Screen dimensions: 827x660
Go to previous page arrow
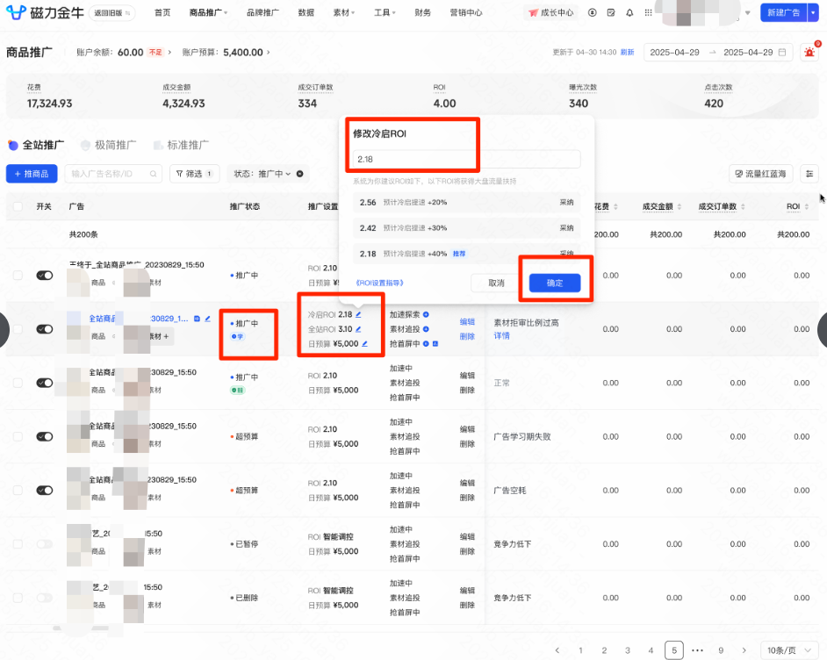(557, 650)
